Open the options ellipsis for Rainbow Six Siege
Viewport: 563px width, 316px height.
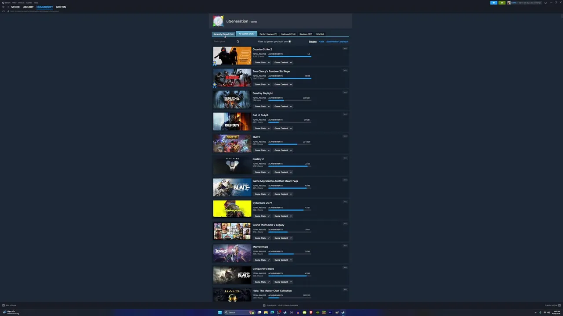click(x=345, y=70)
